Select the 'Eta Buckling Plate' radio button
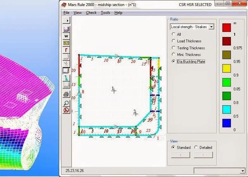 coord(173,61)
